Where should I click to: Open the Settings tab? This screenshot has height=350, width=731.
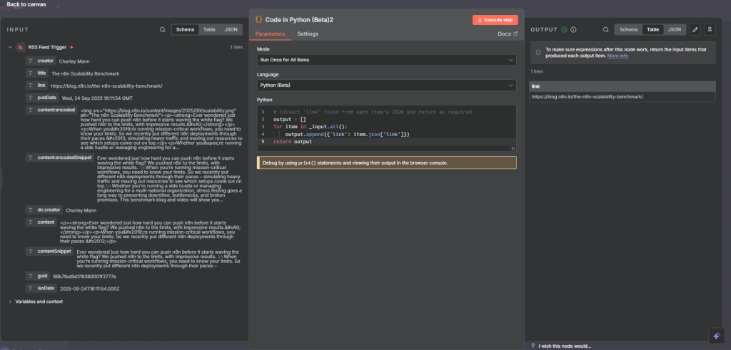308,34
